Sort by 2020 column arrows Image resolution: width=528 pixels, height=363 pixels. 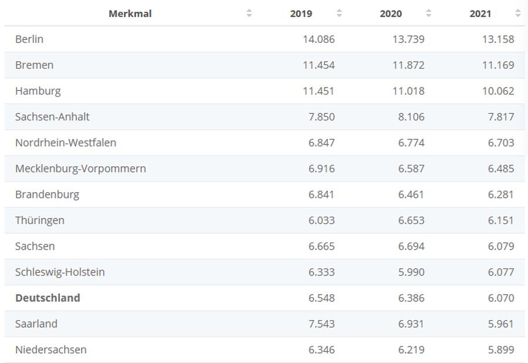coord(429,13)
